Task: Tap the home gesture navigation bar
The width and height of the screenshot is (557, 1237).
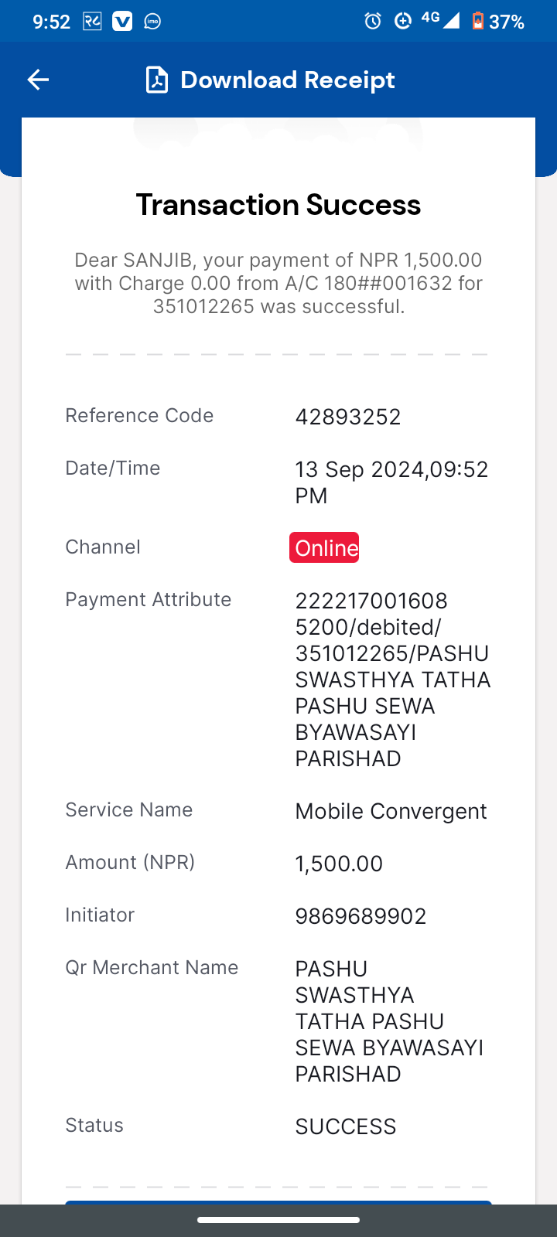Action: point(278,1220)
